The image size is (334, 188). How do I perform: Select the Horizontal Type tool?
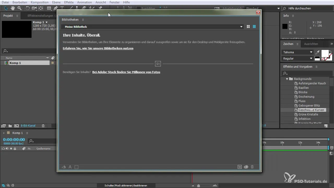tap(62, 8)
